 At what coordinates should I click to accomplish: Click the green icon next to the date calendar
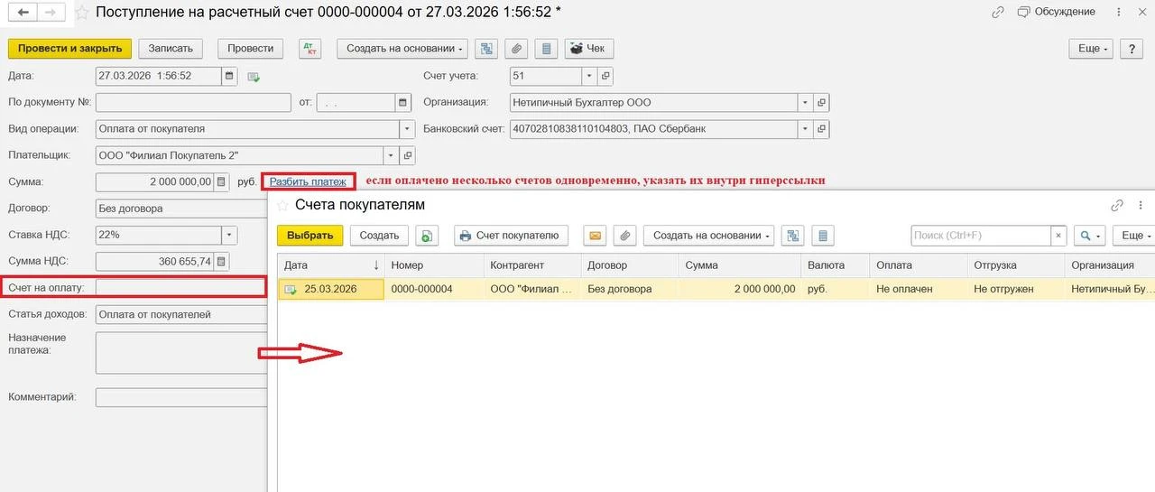tap(253, 78)
